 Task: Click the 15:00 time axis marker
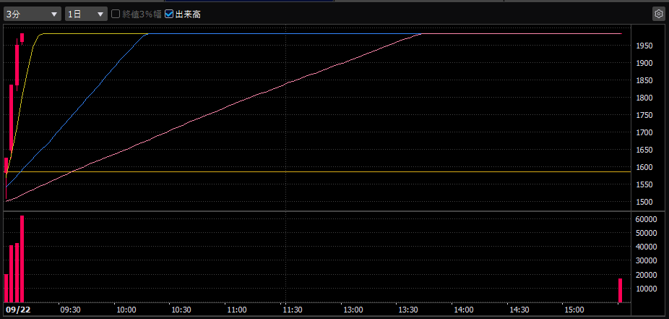click(x=574, y=310)
